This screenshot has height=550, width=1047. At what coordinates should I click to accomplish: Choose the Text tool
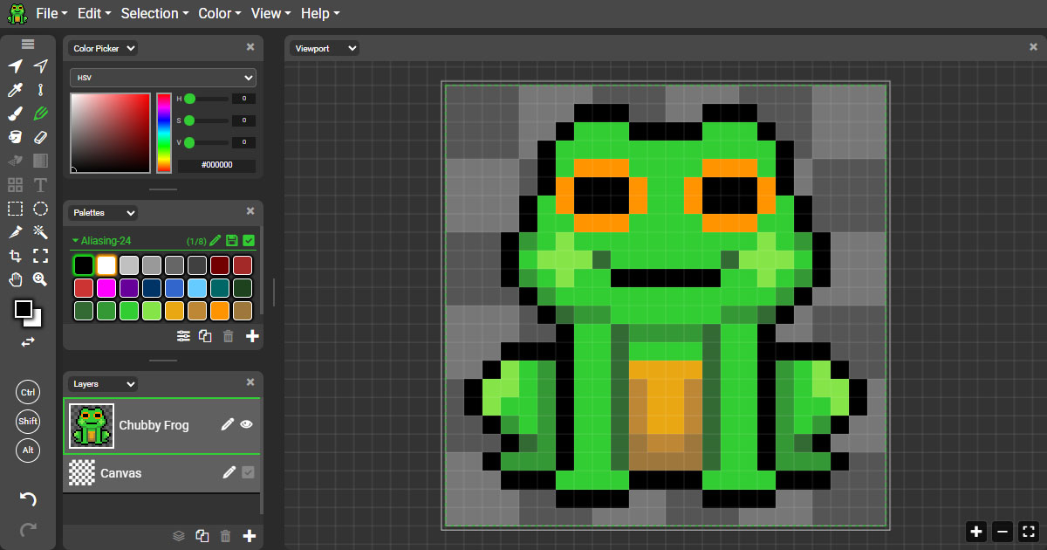[40, 184]
